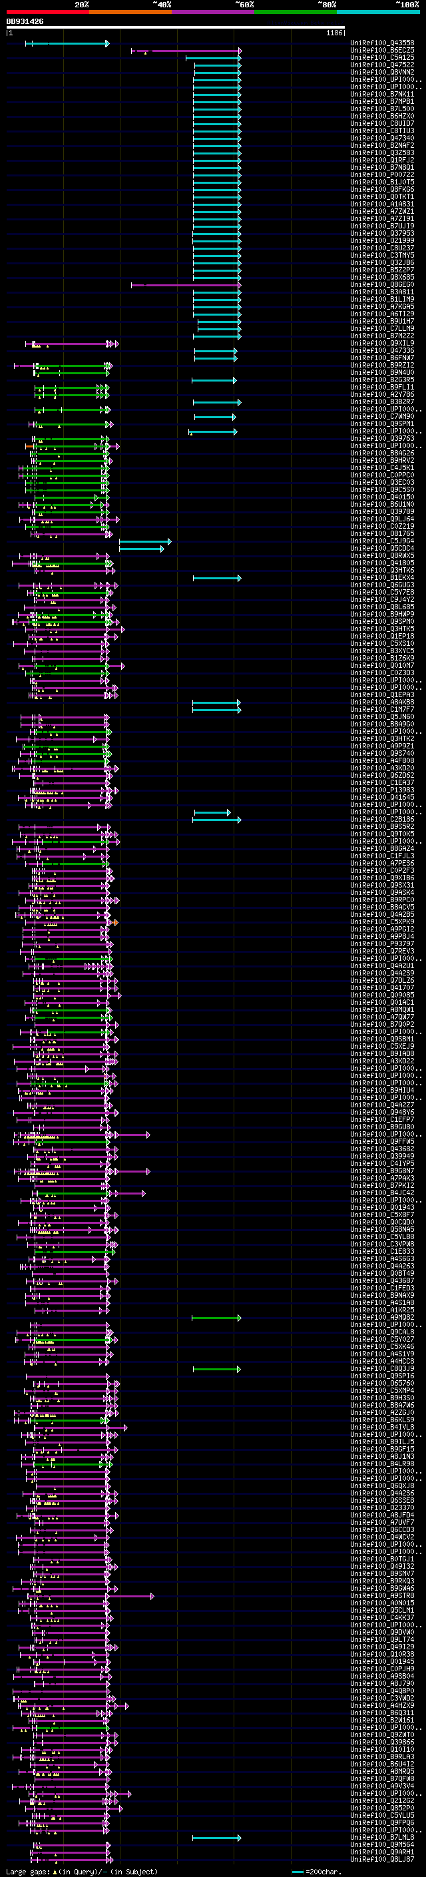The width and height of the screenshot is (426, 1877).
Task: Click the orange ~40% identity color band
Action: click(130, 12)
